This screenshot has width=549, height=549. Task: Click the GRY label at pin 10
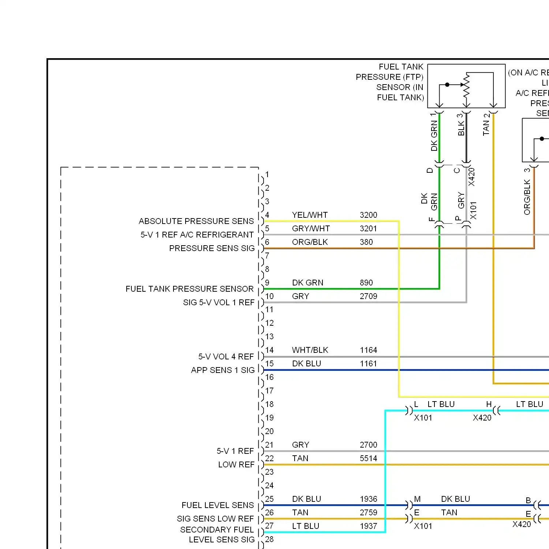point(300,296)
